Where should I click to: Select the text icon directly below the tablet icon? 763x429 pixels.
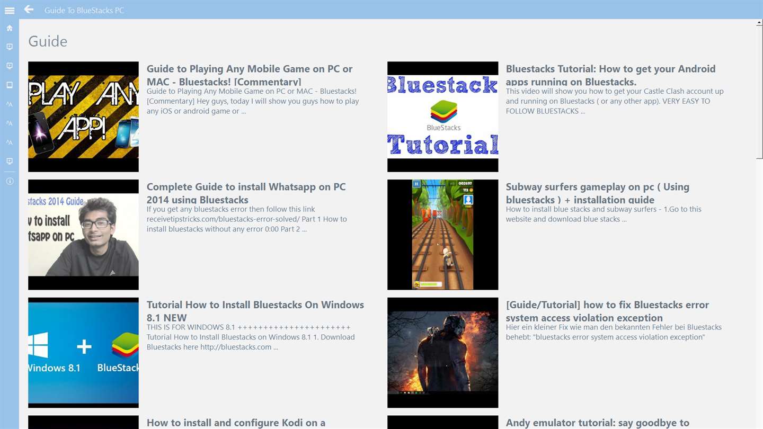tap(10, 104)
